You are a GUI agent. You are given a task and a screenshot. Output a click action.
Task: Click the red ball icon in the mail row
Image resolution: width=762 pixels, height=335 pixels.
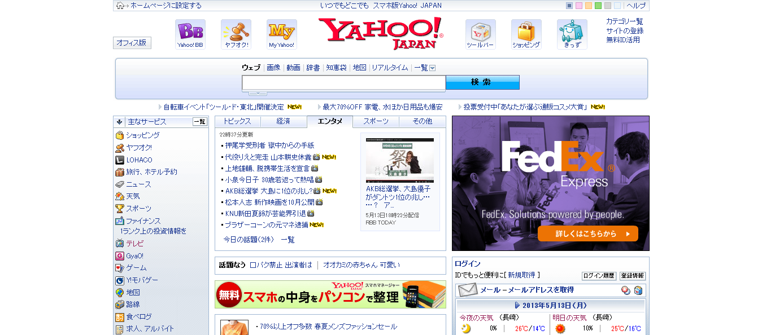[x=626, y=290]
